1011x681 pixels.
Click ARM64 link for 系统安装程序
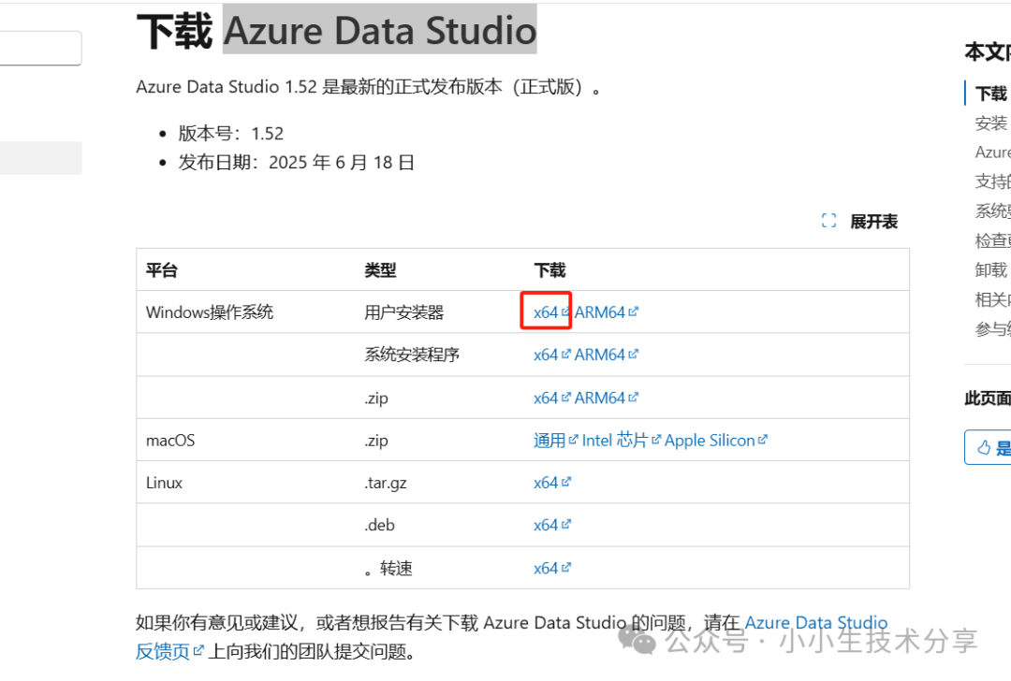(x=600, y=355)
